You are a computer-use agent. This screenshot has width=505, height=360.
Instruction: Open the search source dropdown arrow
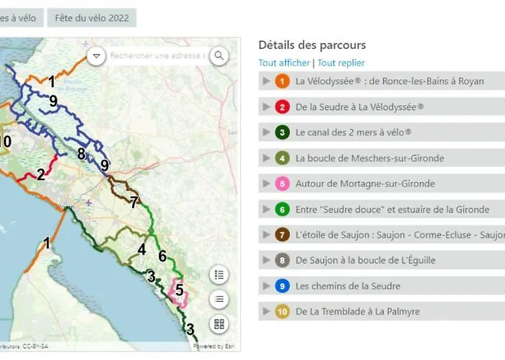pos(96,55)
